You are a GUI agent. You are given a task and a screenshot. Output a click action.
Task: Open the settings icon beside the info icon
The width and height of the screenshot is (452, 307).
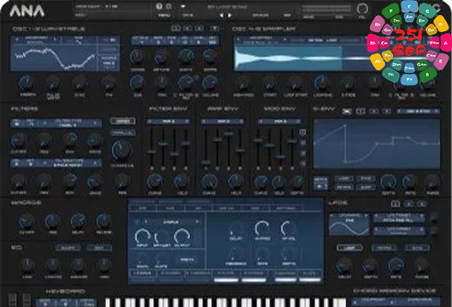(x=169, y=7)
